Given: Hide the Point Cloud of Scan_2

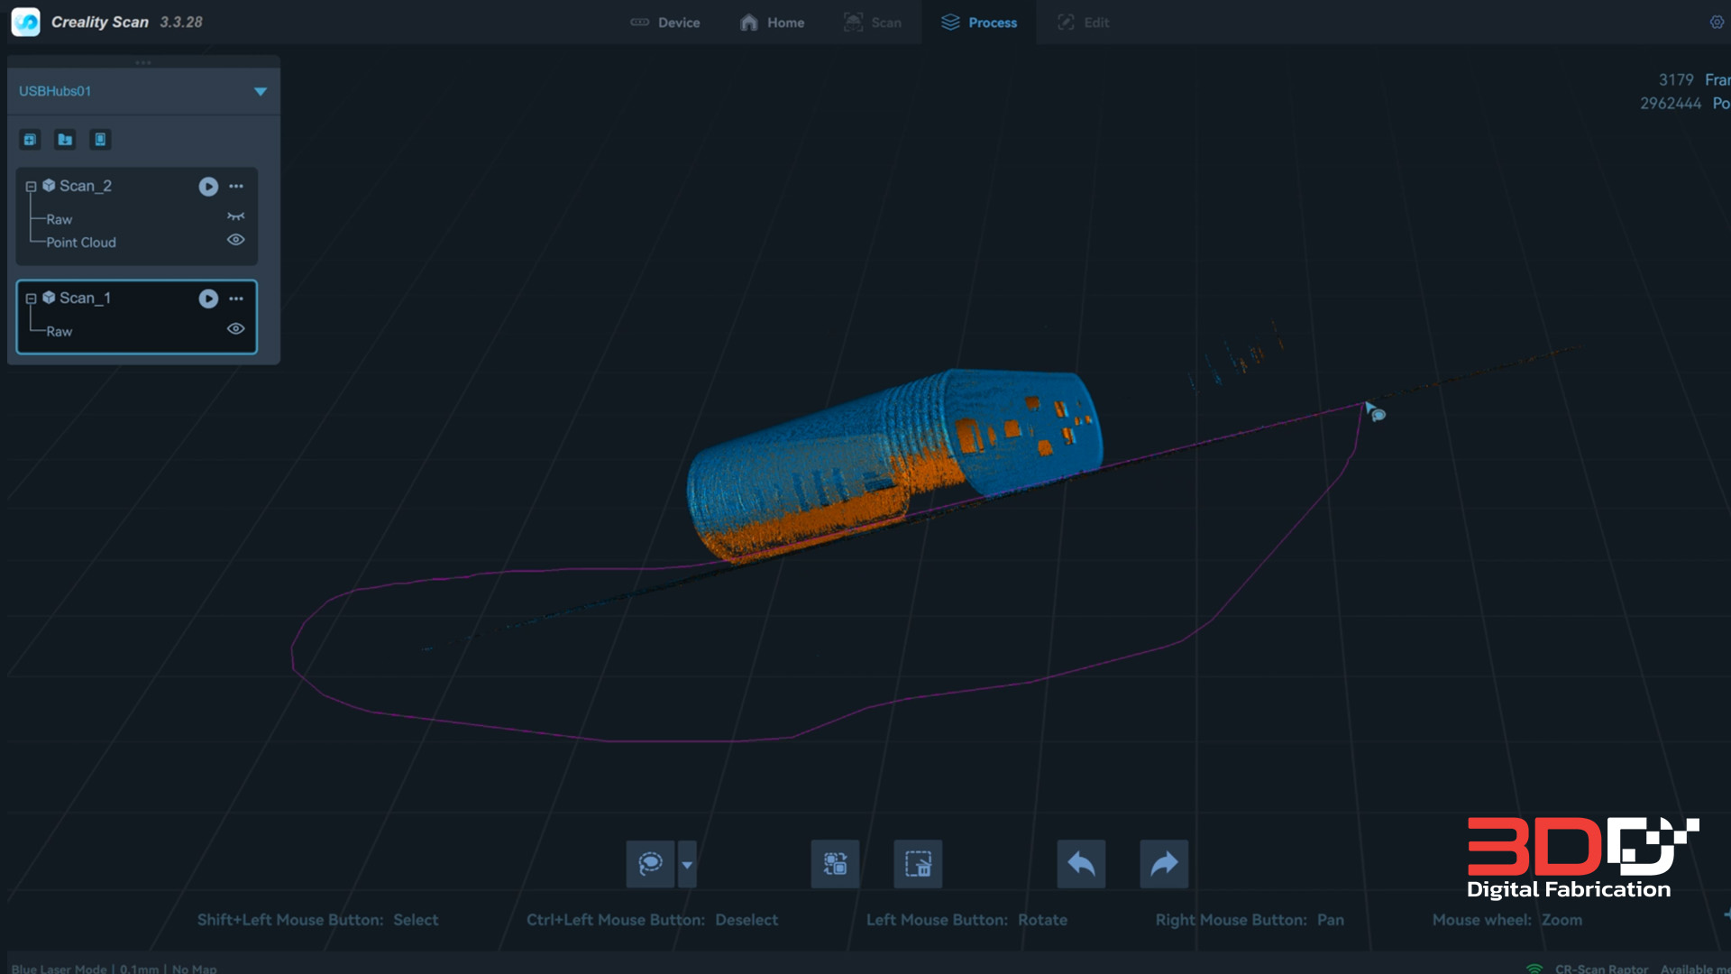Looking at the screenshot, I should pyautogui.click(x=235, y=239).
